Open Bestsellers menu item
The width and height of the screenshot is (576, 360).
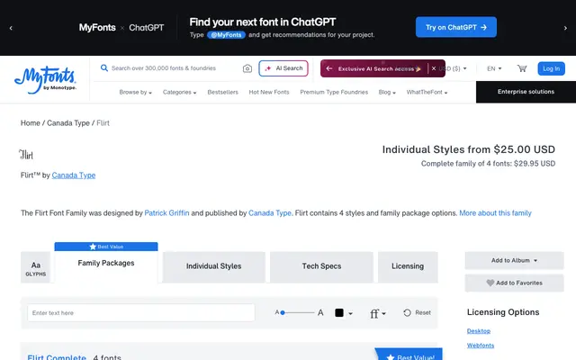point(222,92)
